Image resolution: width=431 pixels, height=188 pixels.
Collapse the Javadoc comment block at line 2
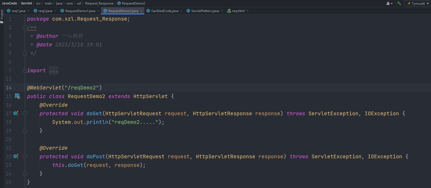pos(25,27)
